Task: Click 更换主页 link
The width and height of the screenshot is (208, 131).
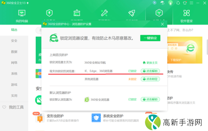Action: coord(150,63)
